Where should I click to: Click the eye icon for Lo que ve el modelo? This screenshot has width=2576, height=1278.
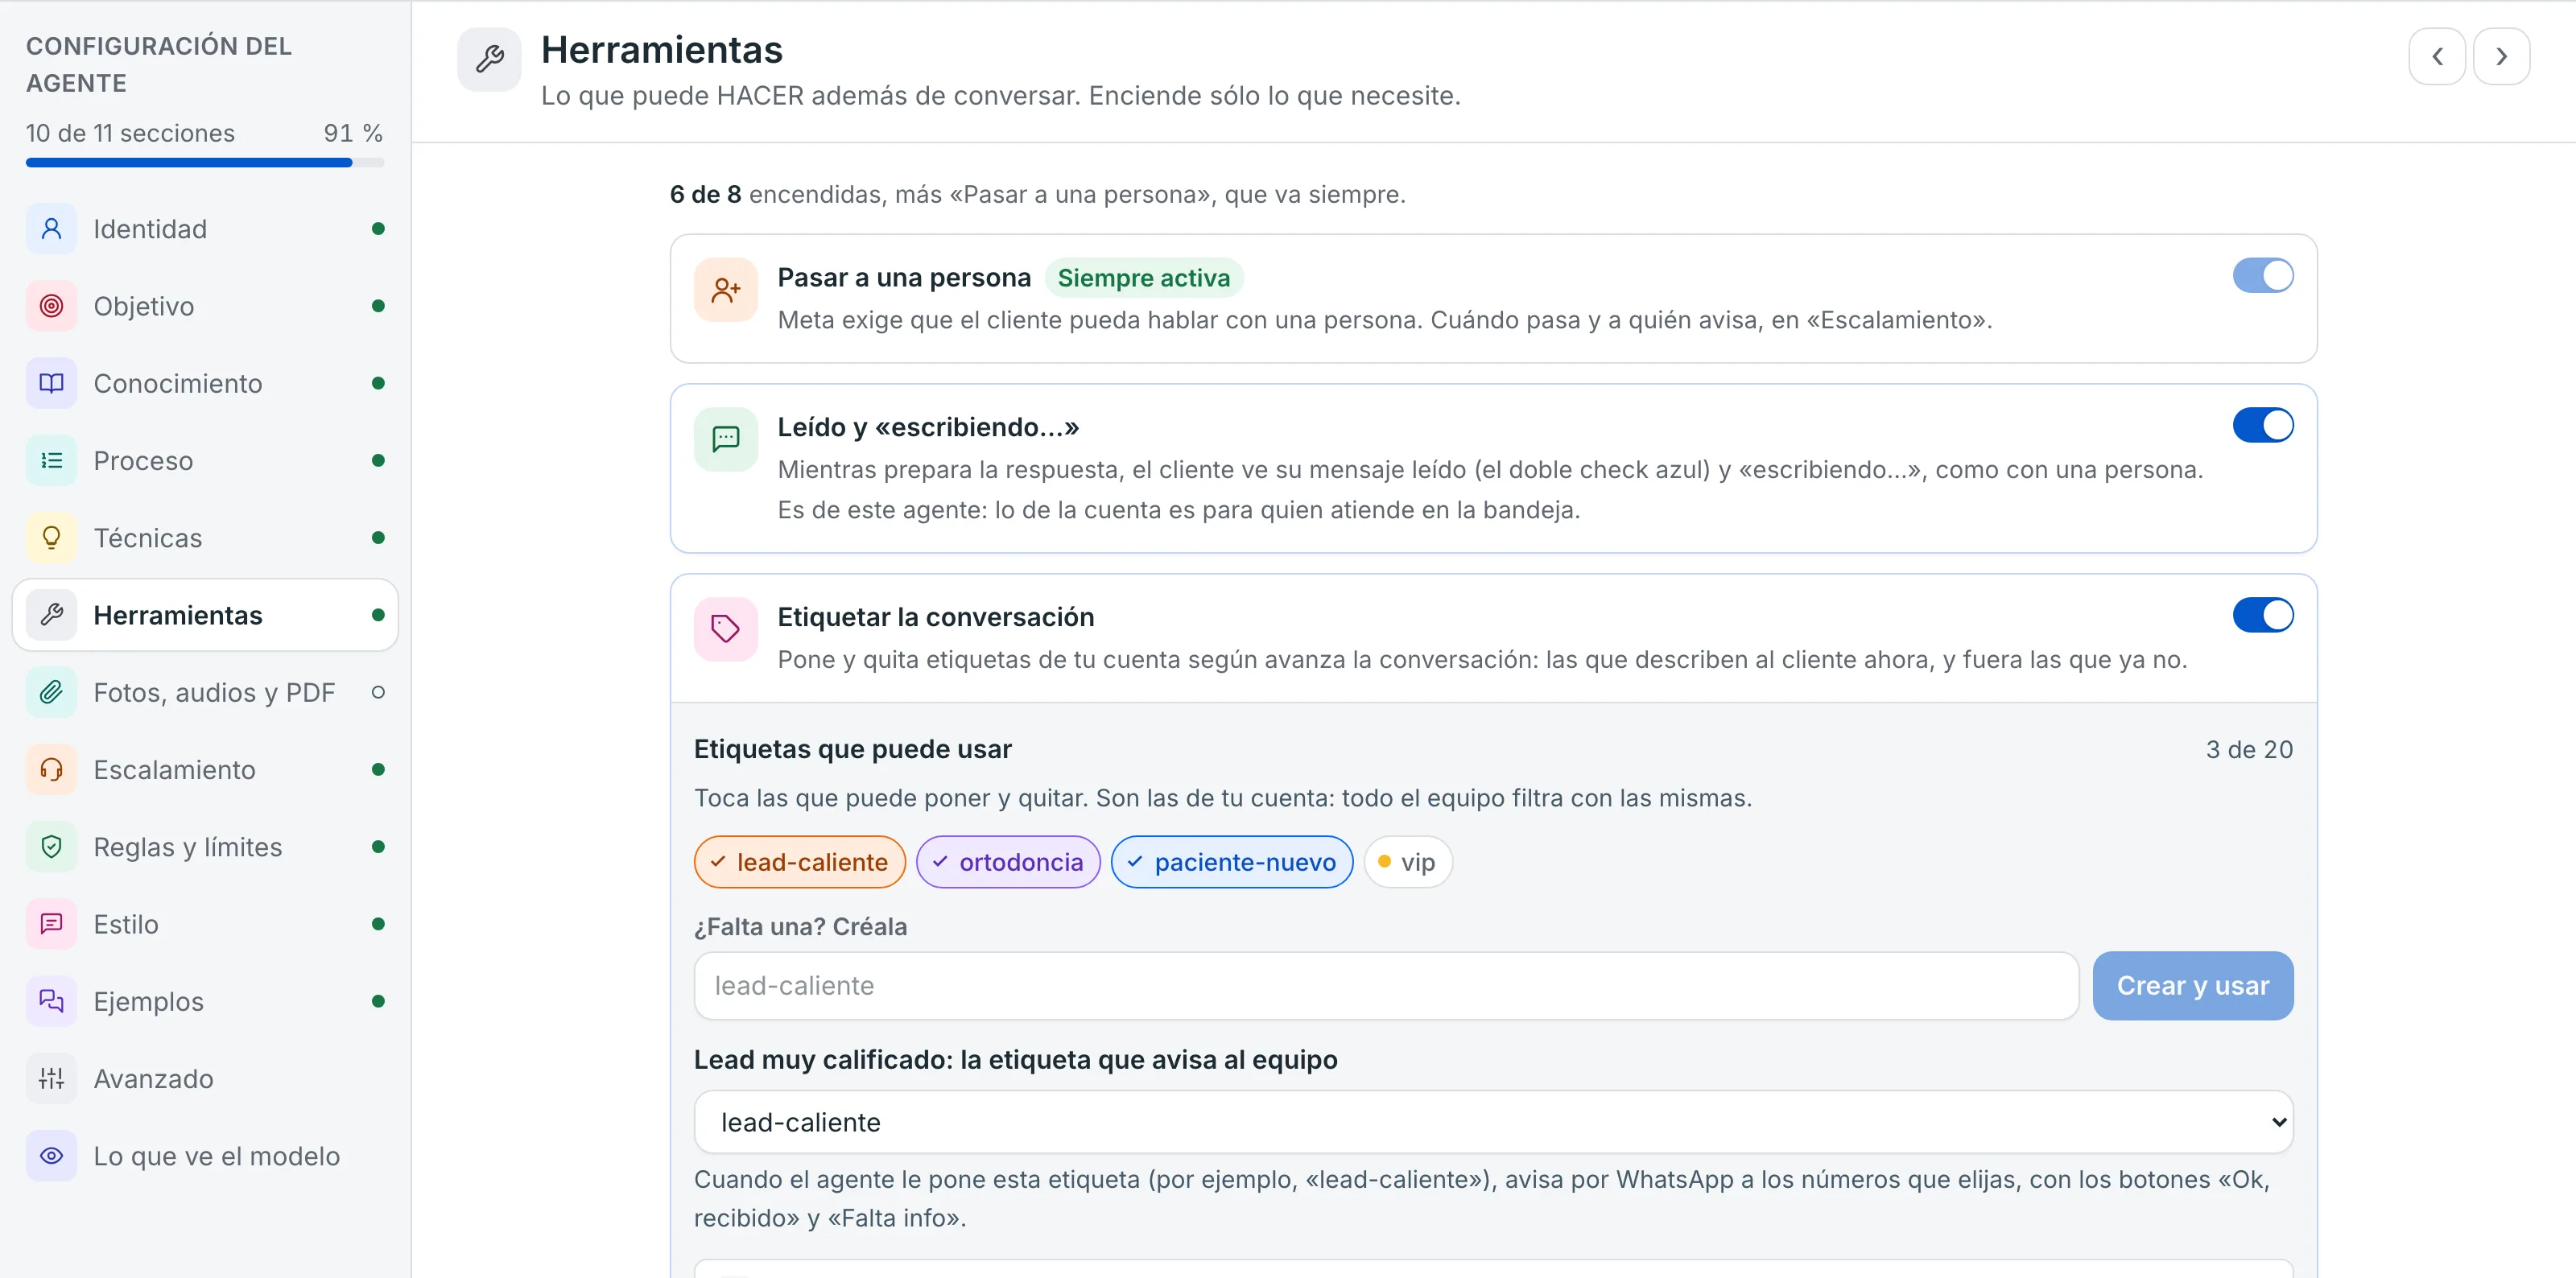[51, 1156]
